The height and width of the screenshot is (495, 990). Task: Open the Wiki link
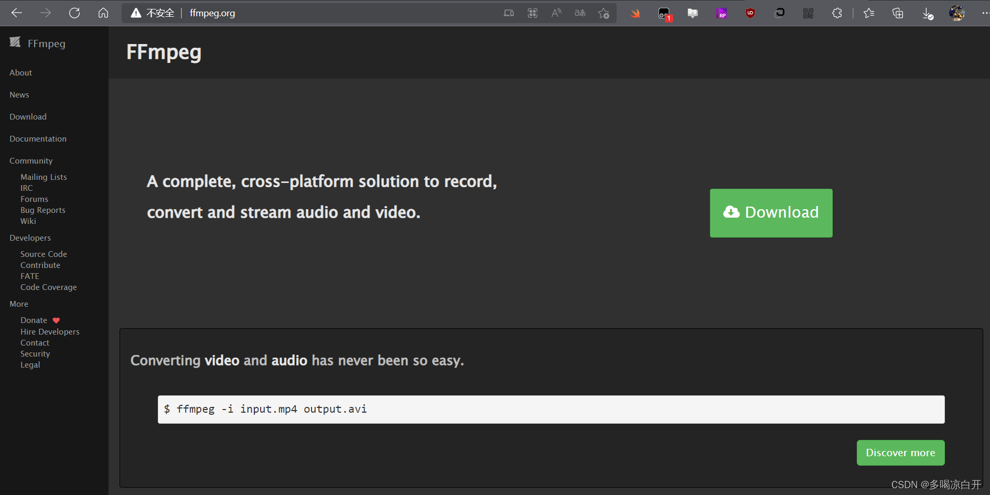[28, 221]
